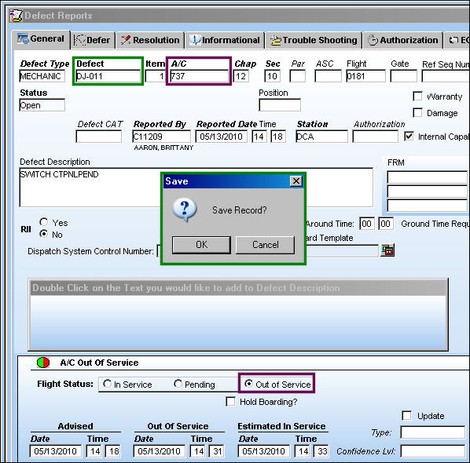Click the Authorization input field
This screenshot has width=470, height=463.
tap(375, 137)
